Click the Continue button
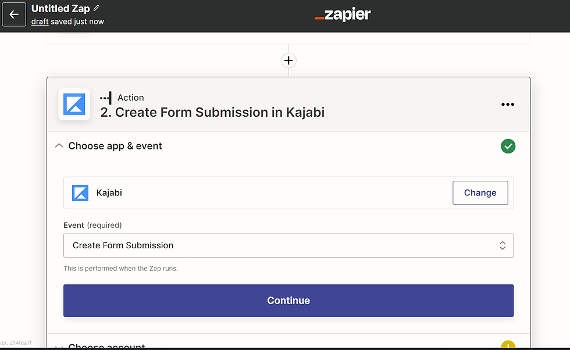This screenshot has height=350, width=570. (x=288, y=301)
